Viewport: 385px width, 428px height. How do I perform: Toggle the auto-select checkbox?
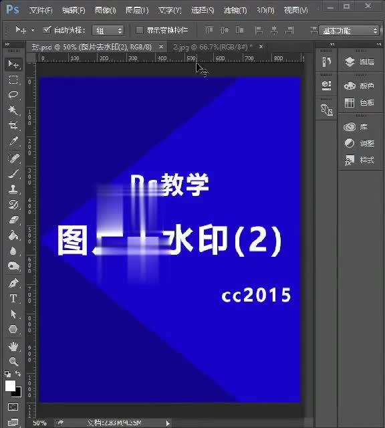pos(47,29)
